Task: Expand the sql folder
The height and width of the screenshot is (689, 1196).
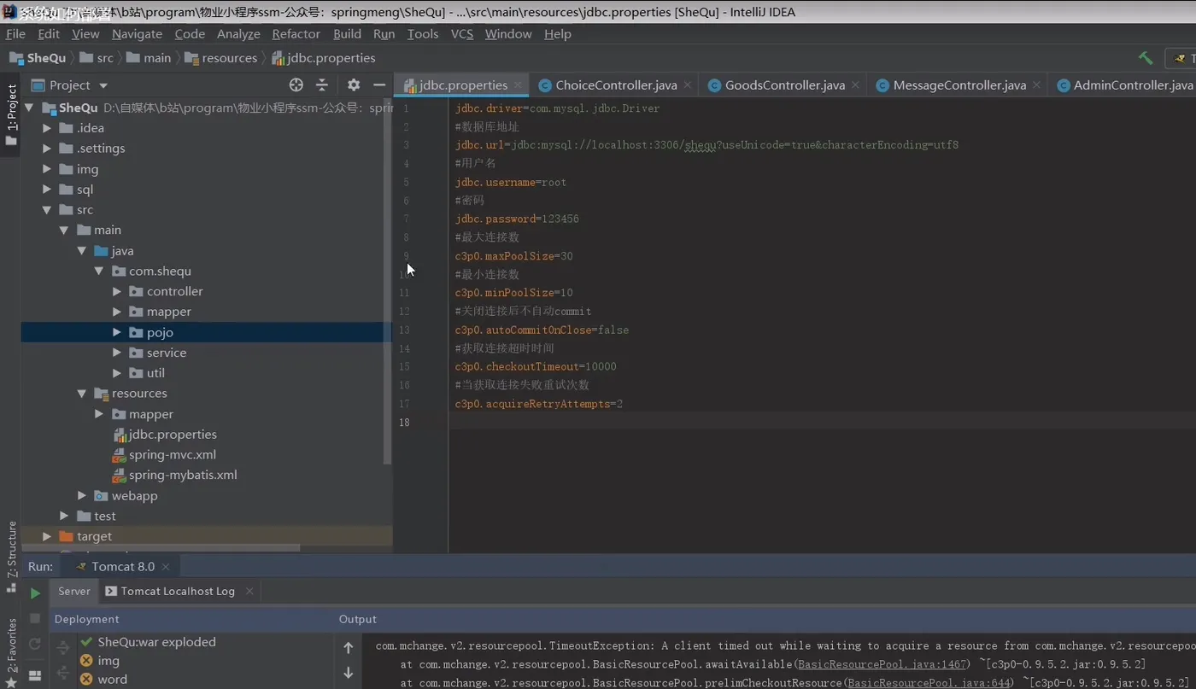Action: click(x=47, y=190)
